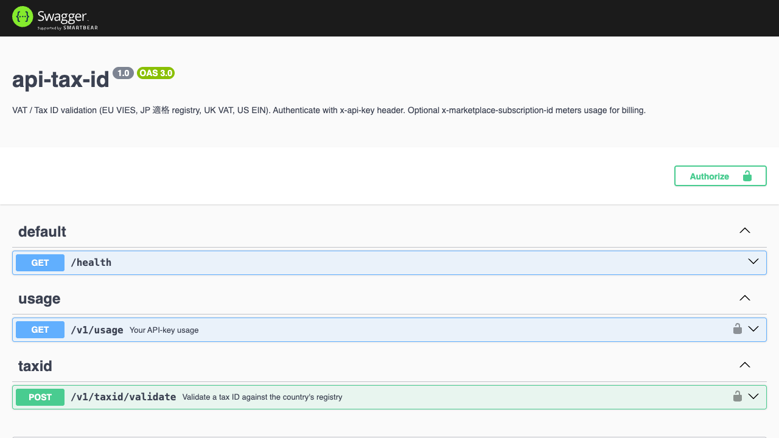Open the taxid tag heading
The height and width of the screenshot is (438, 779).
point(35,366)
